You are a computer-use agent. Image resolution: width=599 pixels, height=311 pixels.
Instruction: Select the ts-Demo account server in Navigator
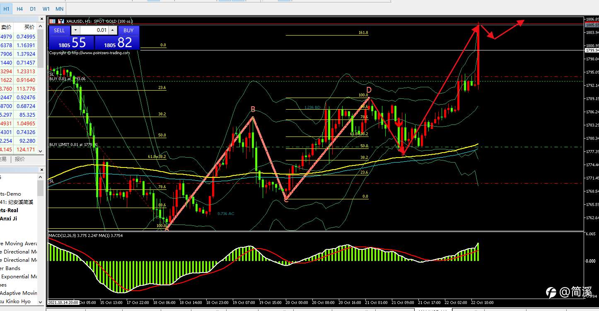pyautogui.click(x=11, y=194)
